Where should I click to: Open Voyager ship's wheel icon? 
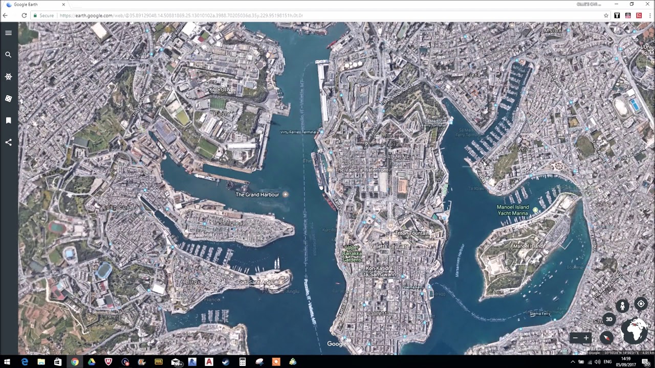click(x=8, y=77)
